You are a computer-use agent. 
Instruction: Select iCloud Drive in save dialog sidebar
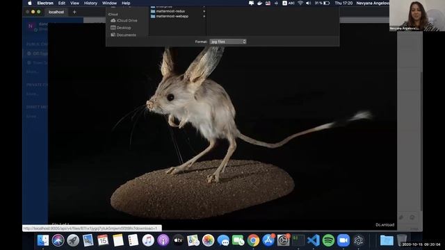[x=124, y=20]
